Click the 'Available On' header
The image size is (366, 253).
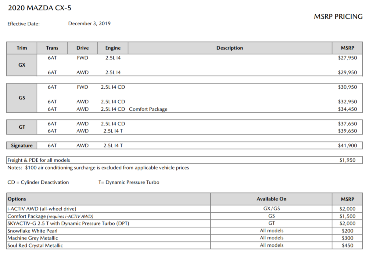271,199
